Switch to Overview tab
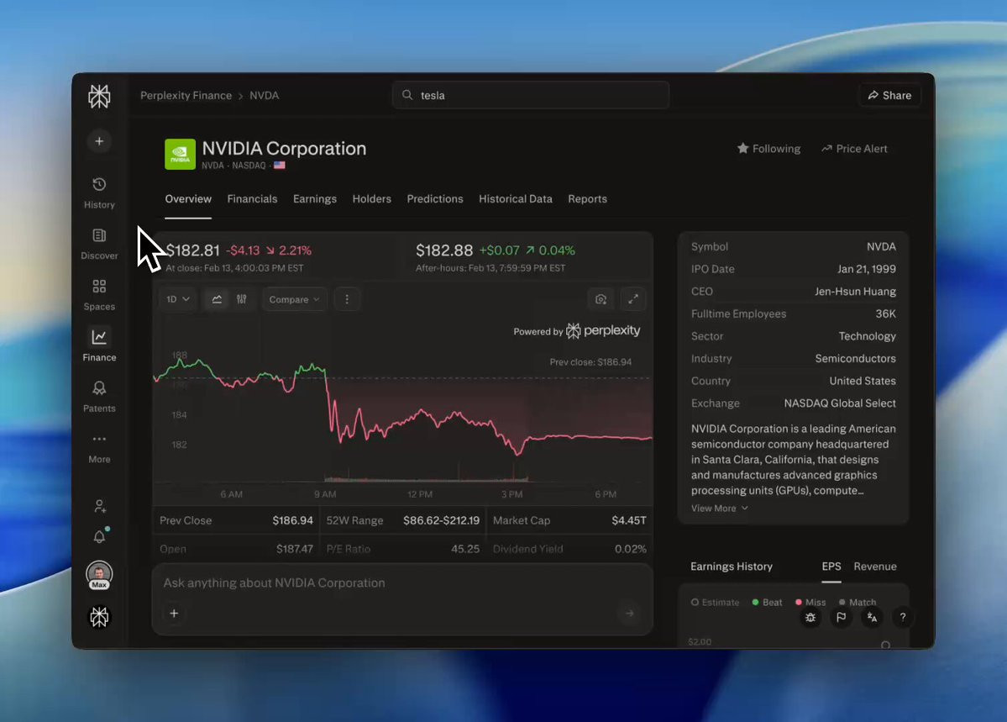The width and height of the screenshot is (1007, 722). click(x=188, y=198)
